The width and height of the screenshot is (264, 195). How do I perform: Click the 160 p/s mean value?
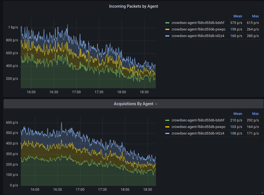(236, 36)
